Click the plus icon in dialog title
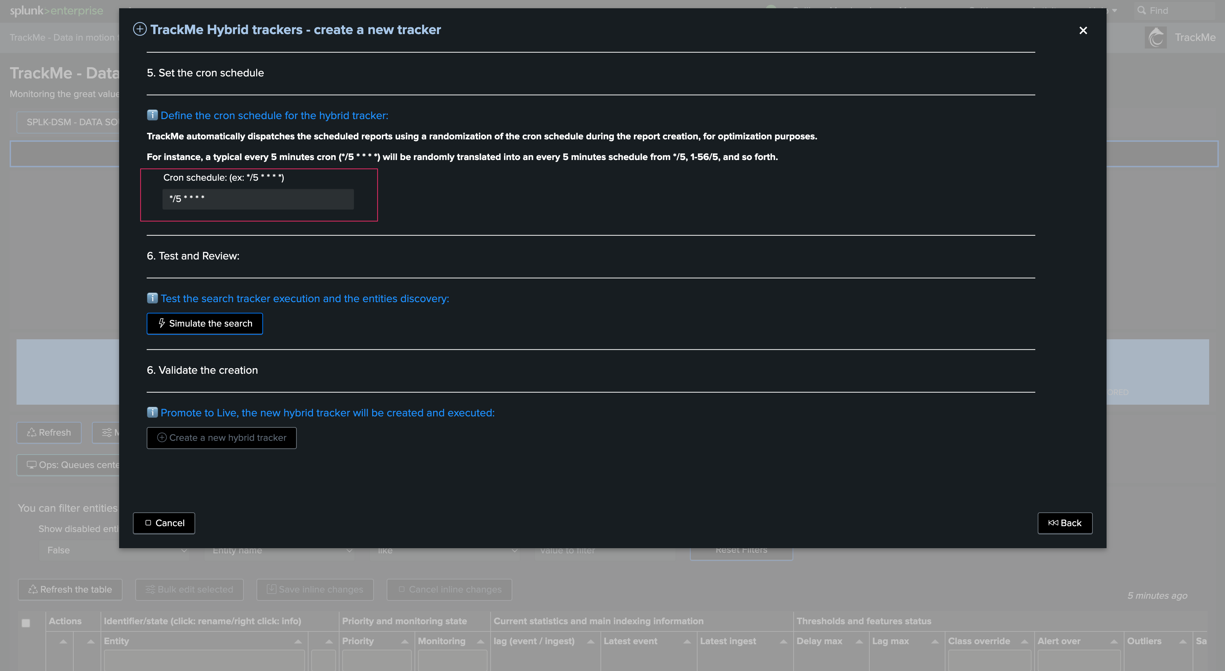The width and height of the screenshot is (1225, 671). pos(139,30)
